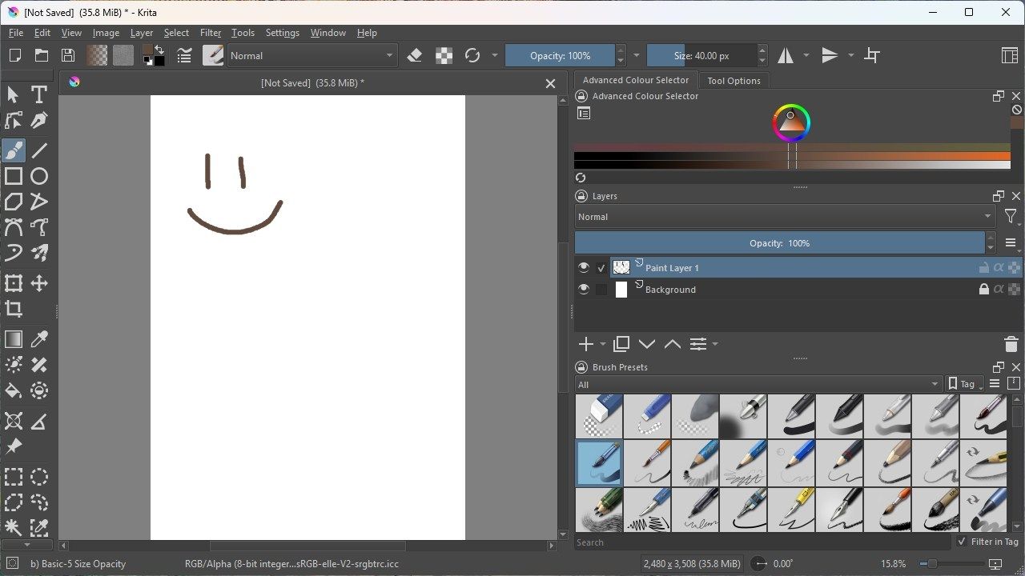
Task: Select the Crop tool
Action: [14, 309]
